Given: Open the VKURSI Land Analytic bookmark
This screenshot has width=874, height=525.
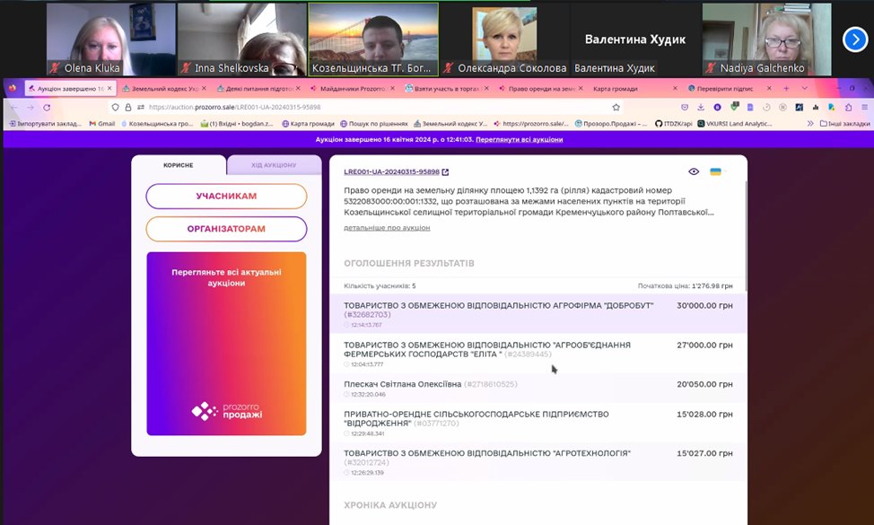Looking at the screenshot, I should click(x=735, y=124).
